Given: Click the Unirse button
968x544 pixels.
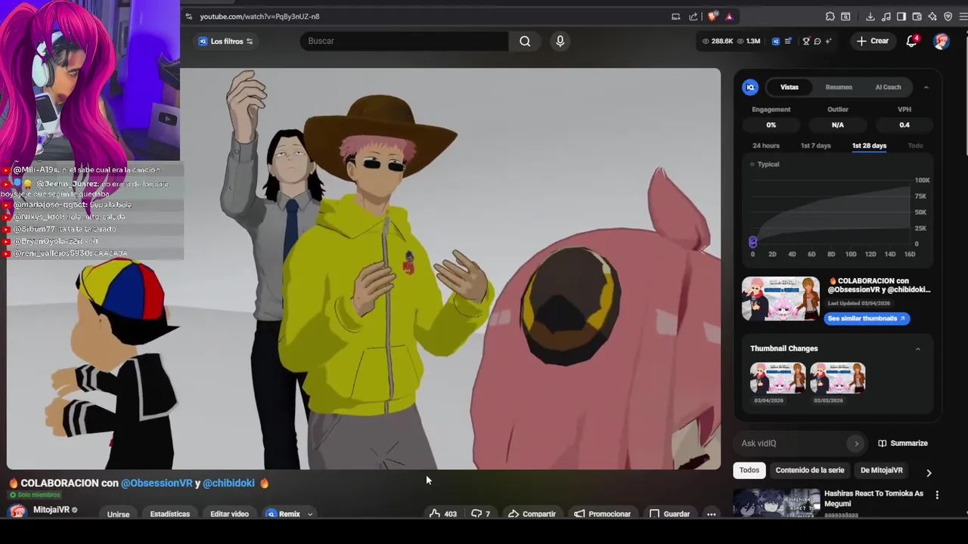Looking at the screenshot, I should tap(118, 514).
